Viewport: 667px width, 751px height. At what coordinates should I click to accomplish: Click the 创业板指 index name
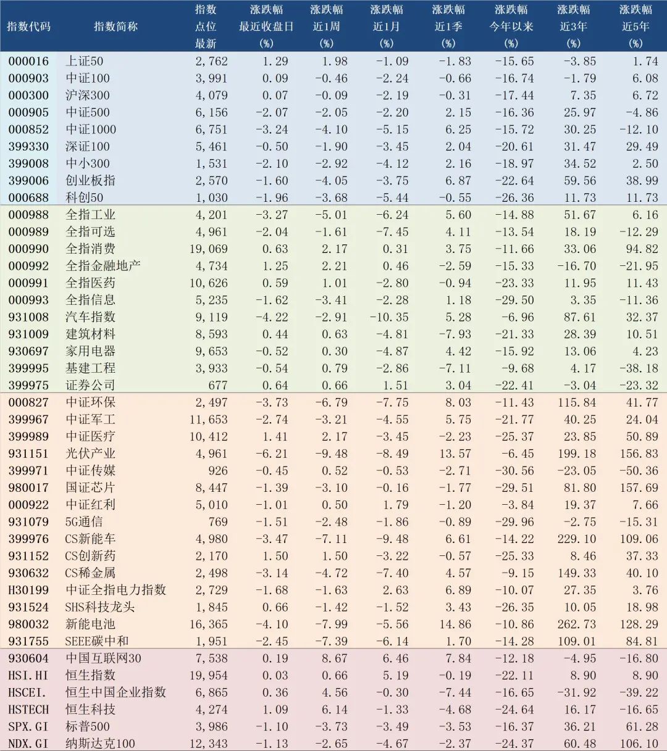point(90,181)
